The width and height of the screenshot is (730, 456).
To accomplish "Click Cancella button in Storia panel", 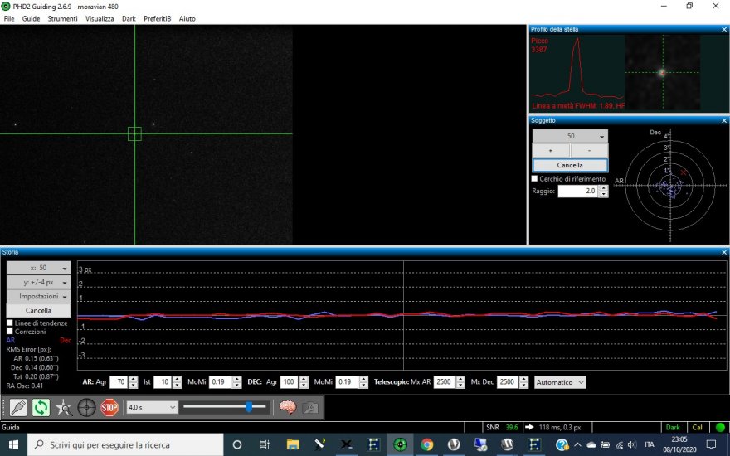I will [x=39, y=311].
